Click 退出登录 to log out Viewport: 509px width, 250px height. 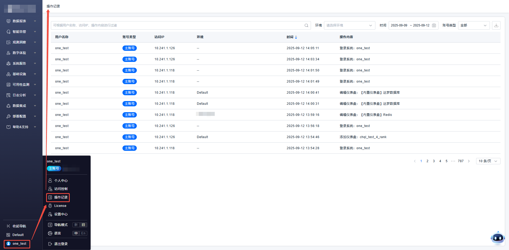[61, 244]
